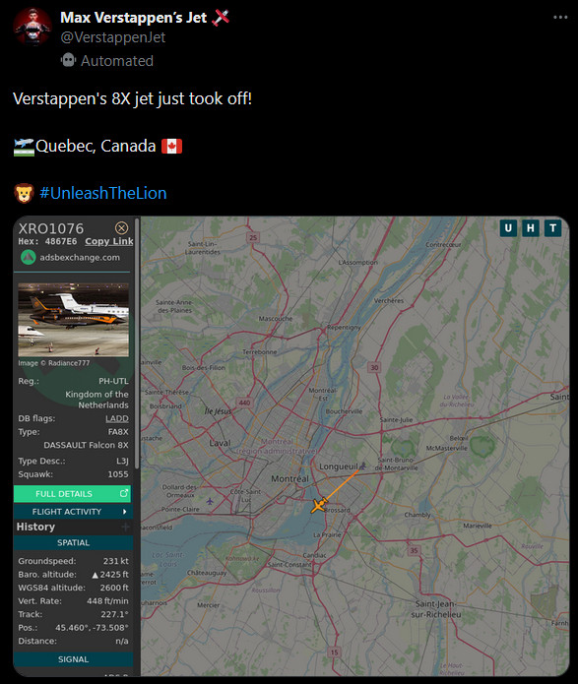Click the #UnleashTheLion hashtag
This screenshot has width=578, height=684.
[103, 193]
